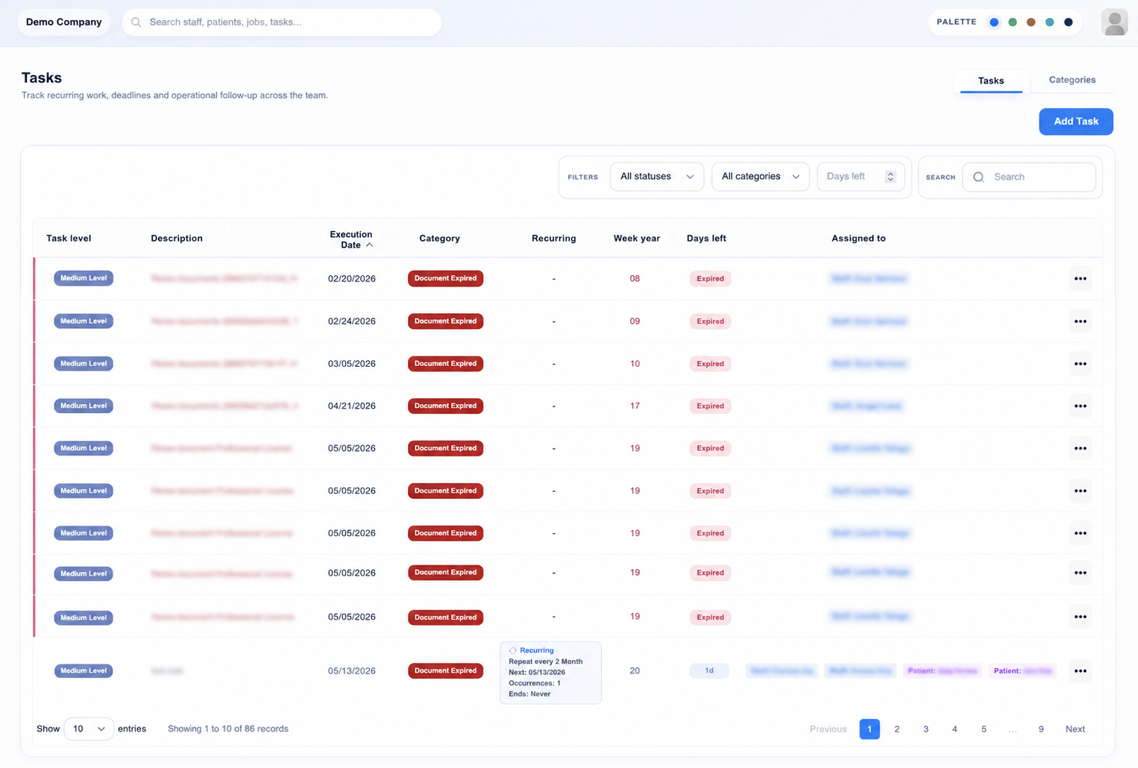
Task: Click the Next pagination link
Action: 1075,729
